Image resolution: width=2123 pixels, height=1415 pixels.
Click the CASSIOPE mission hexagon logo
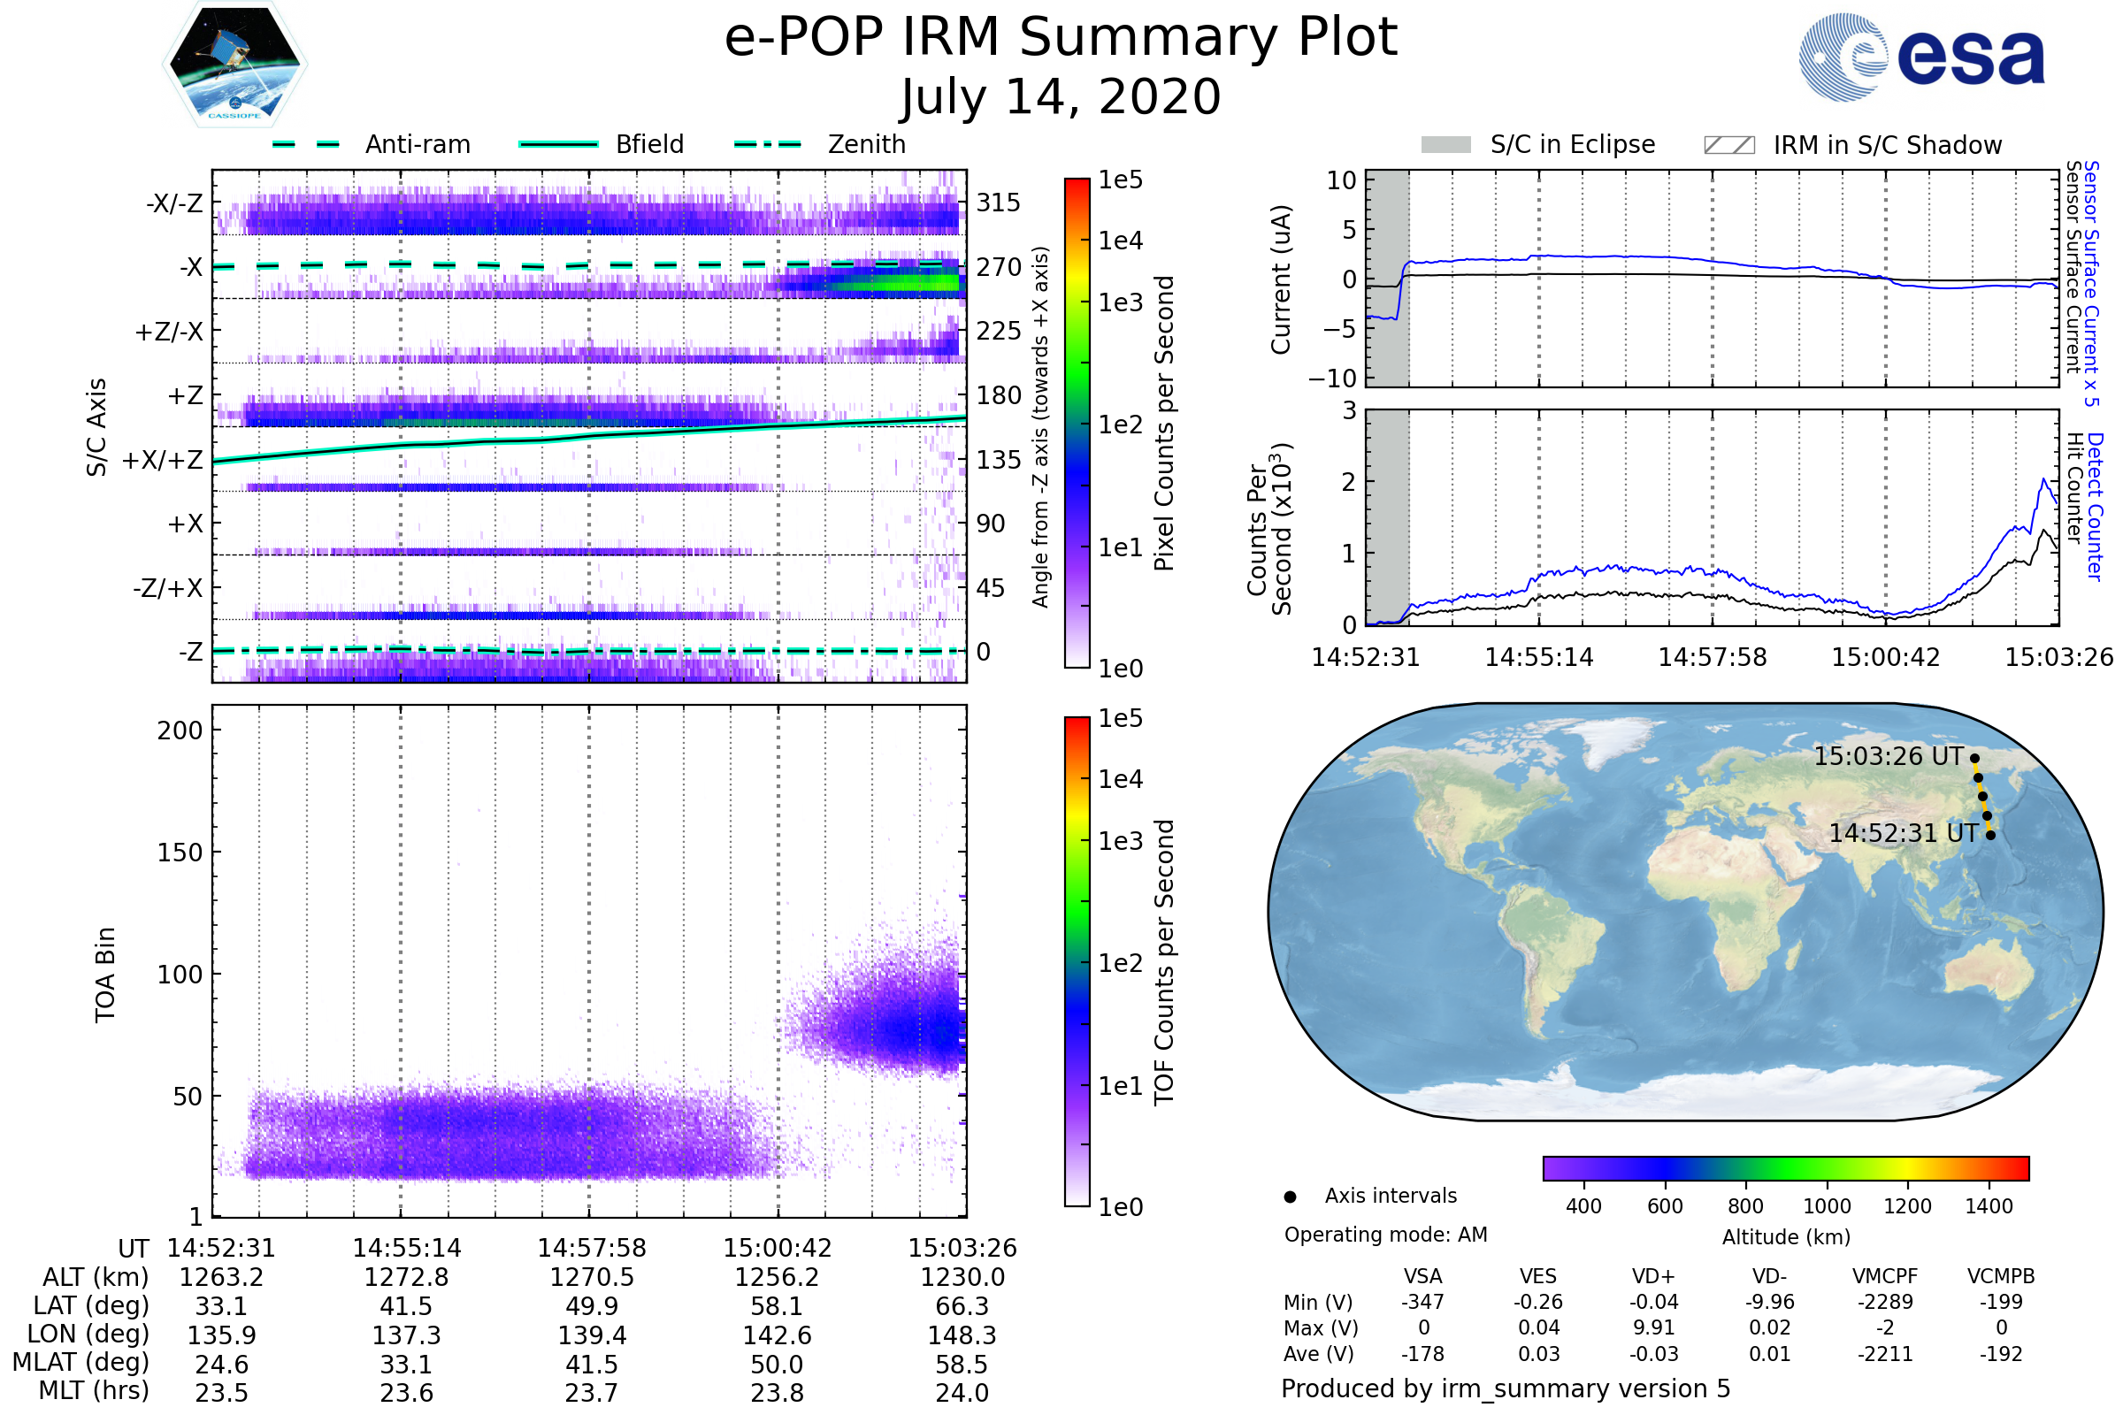(x=234, y=65)
